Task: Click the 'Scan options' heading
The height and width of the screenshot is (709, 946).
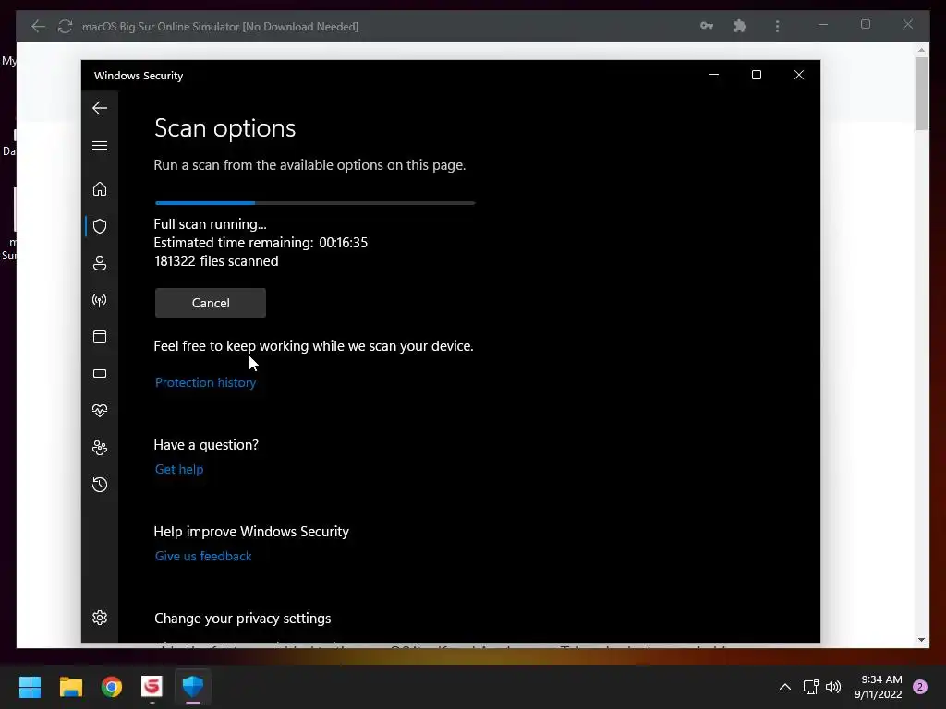Action: pyautogui.click(x=225, y=127)
